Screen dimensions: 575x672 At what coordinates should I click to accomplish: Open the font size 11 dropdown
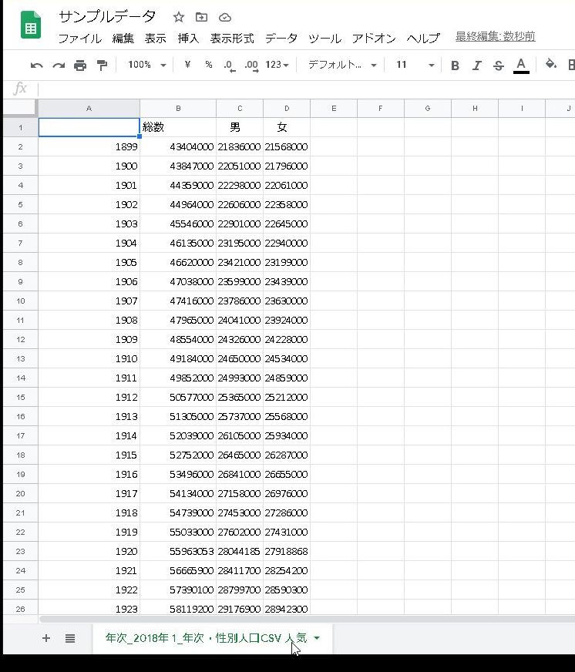(415, 66)
